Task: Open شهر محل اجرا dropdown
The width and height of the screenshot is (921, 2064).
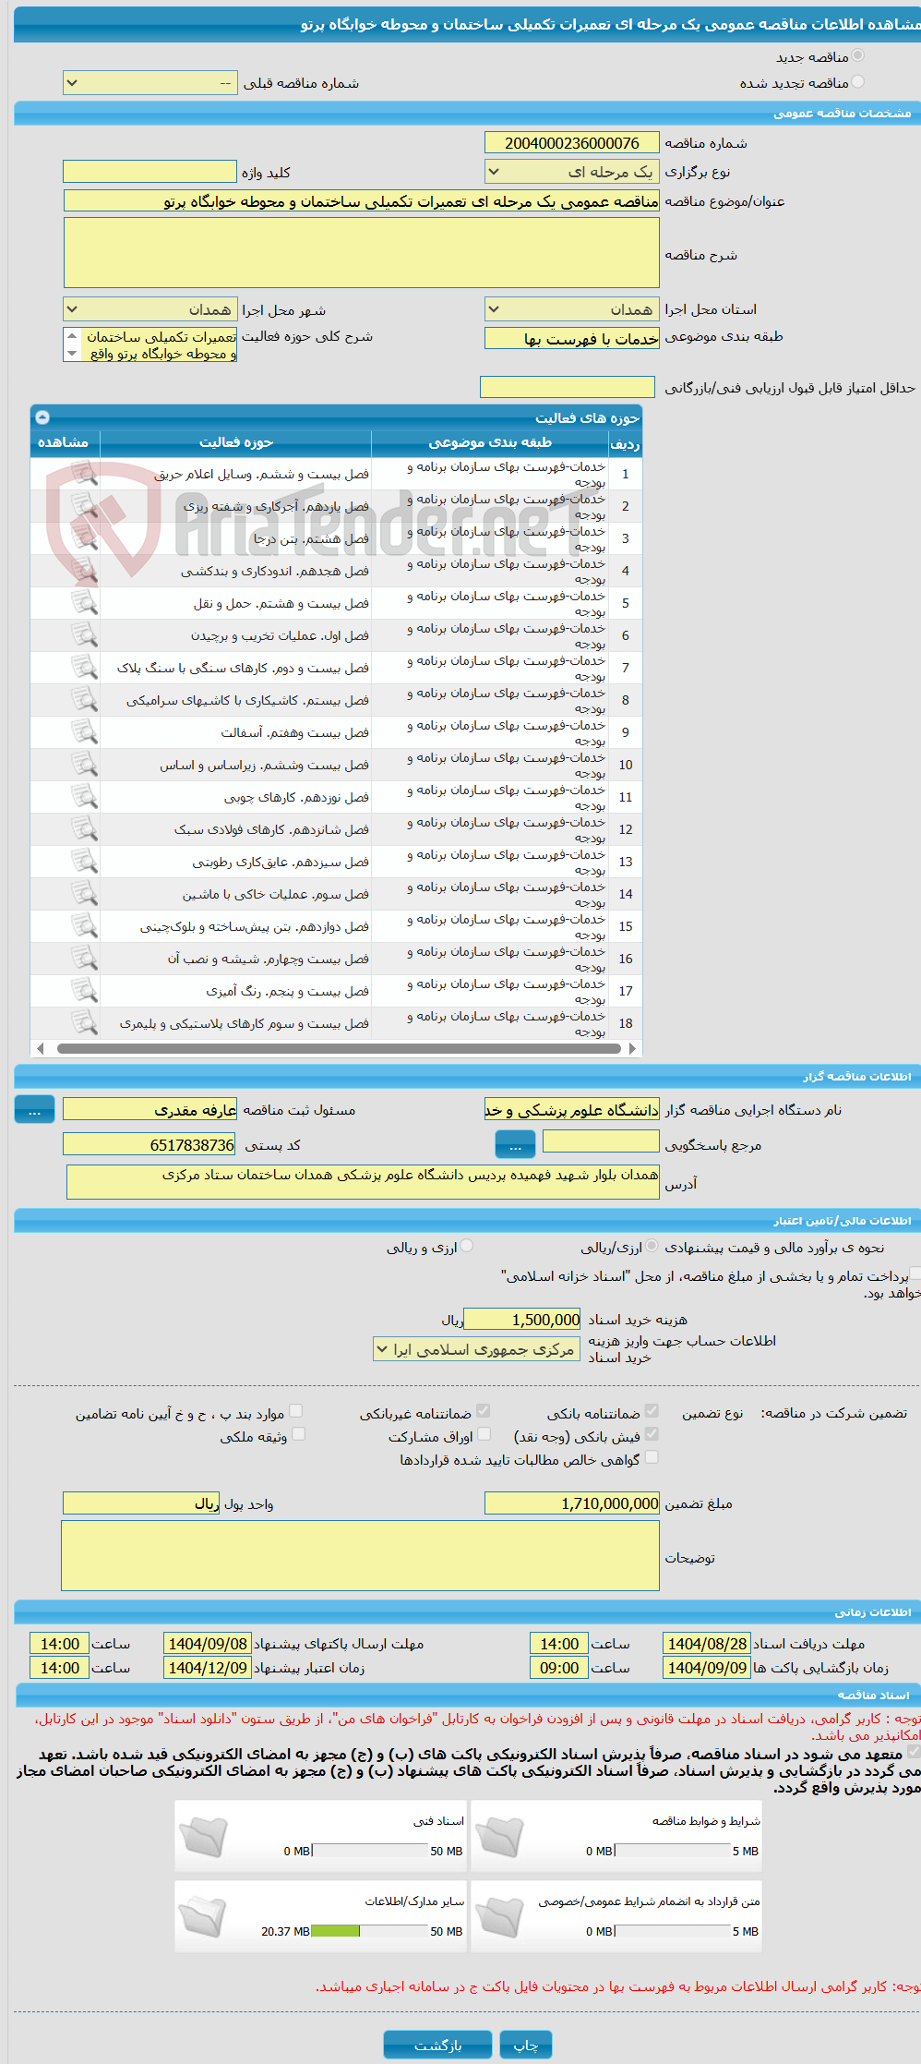Action: [150, 309]
